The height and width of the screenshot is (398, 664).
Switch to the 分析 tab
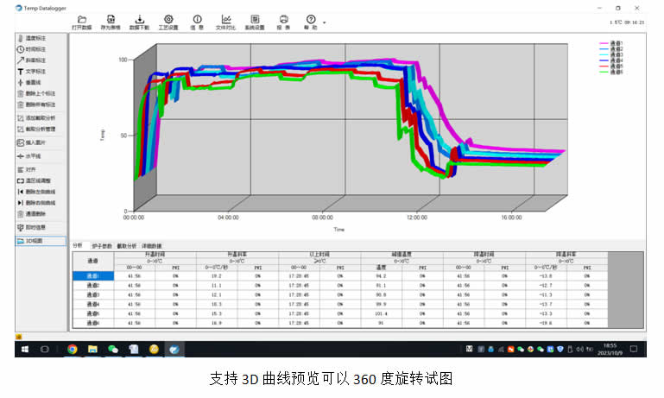(x=78, y=245)
